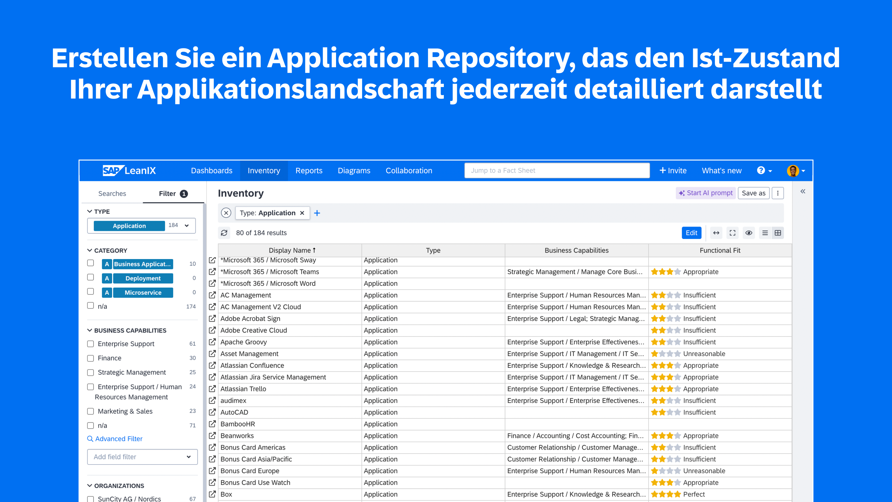Check the Enterprise Support capability checkbox
The image size is (892, 502).
click(x=91, y=344)
